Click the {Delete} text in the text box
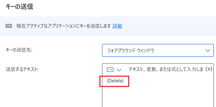Viewport: 216px width, 107px height. (x=115, y=81)
